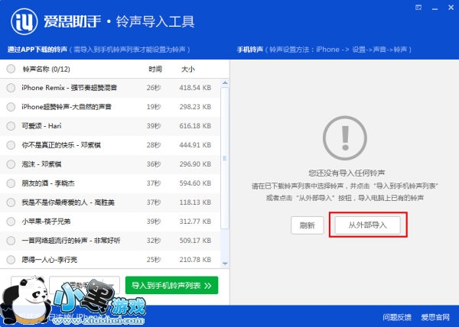Click the 手机铃声 heading
This screenshot has height=327, width=459.
point(249,50)
